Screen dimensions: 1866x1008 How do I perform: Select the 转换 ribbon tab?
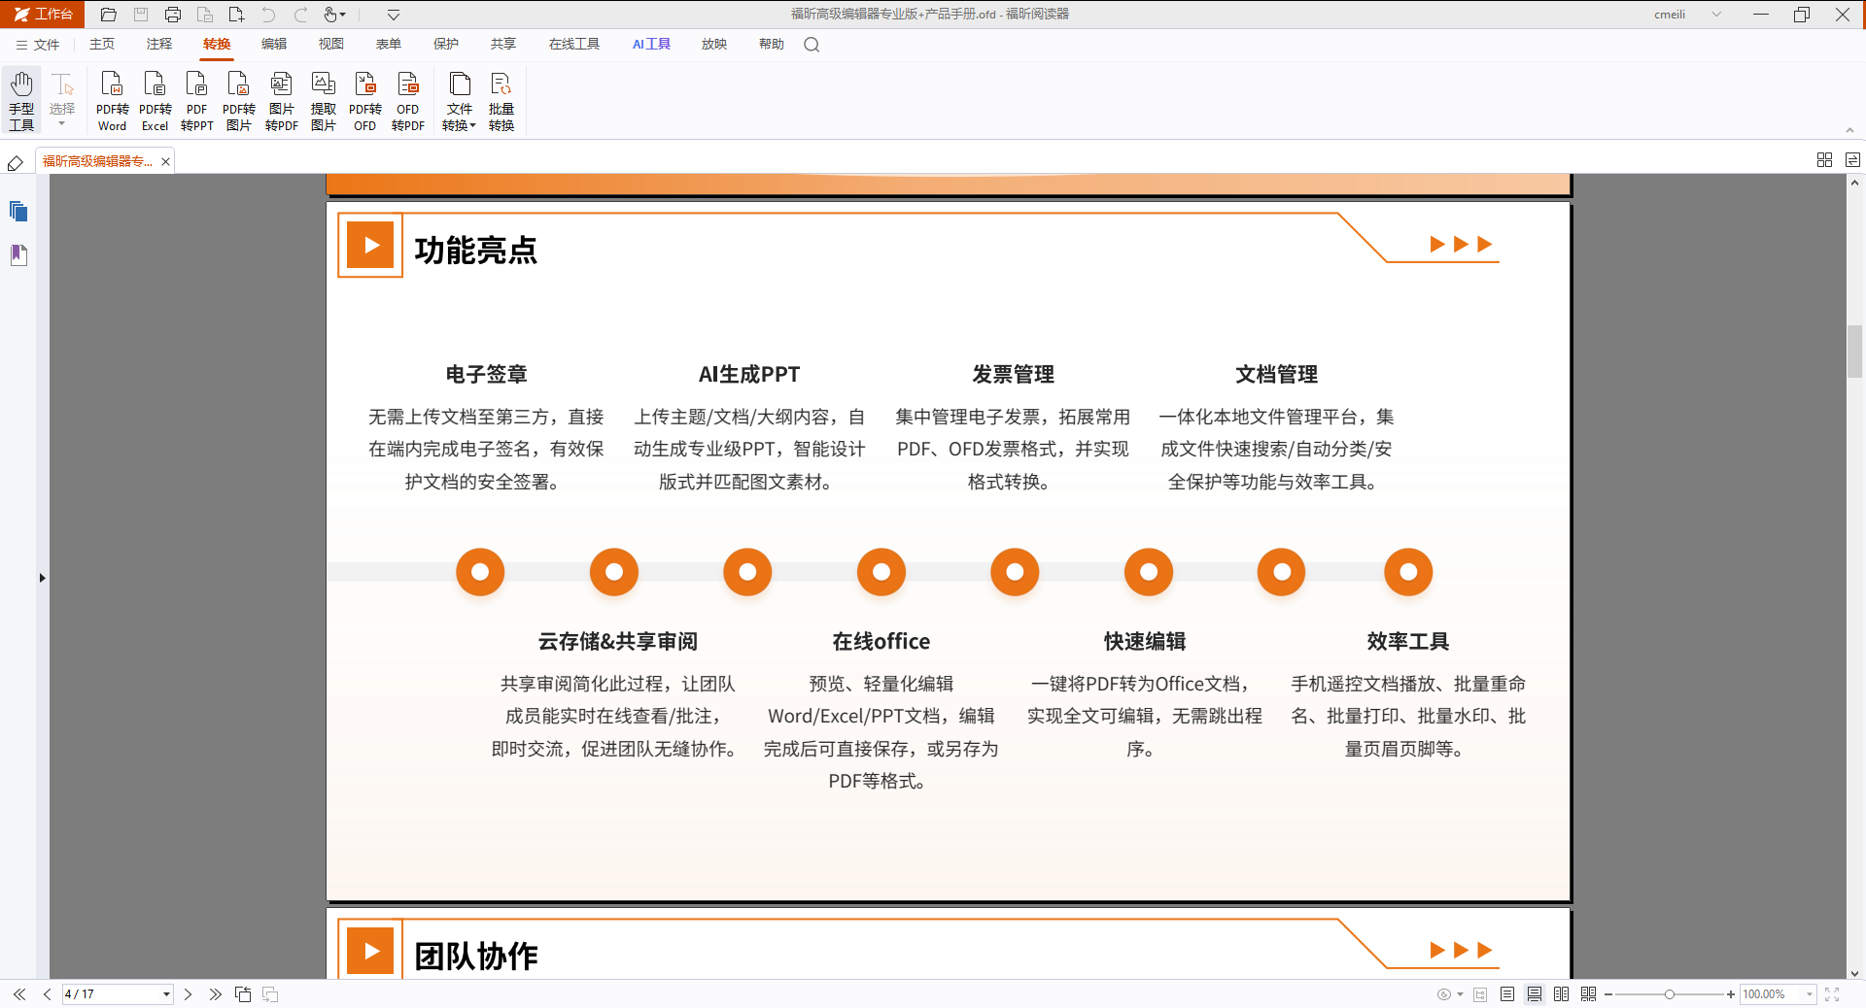point(217,45)
